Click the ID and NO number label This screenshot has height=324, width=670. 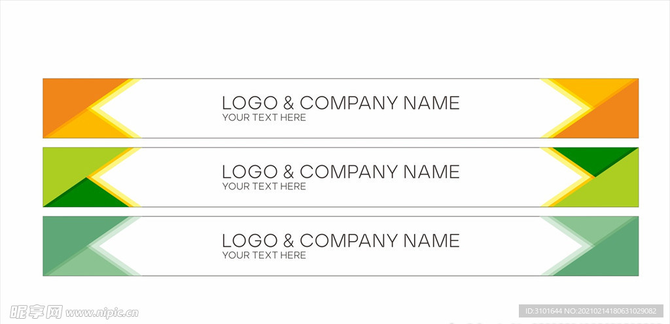tap(591, 311)
